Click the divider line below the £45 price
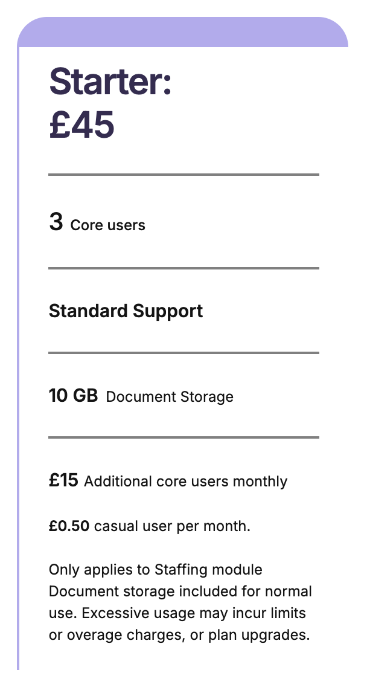 (183, 175)
